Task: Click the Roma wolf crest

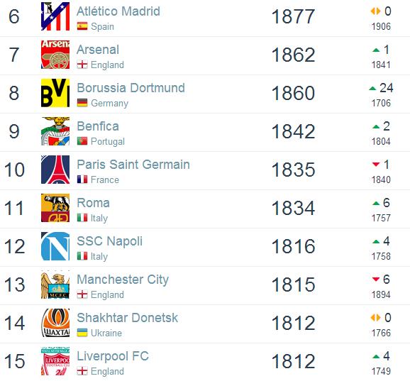Action: [55, 208]
